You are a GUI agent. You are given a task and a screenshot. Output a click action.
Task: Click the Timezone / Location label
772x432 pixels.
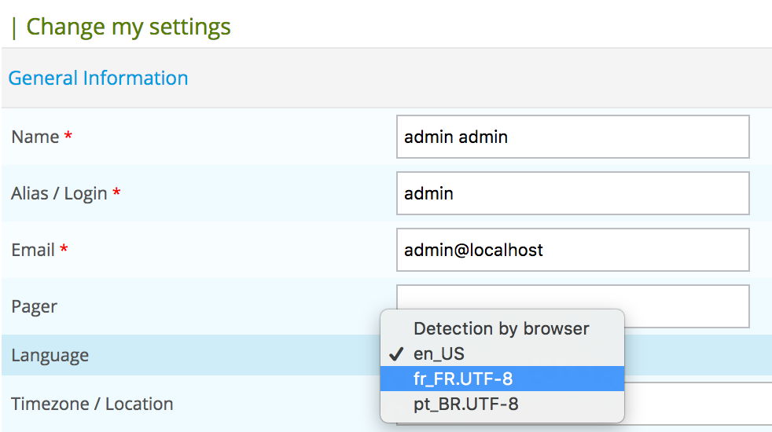tap(92, 404)
